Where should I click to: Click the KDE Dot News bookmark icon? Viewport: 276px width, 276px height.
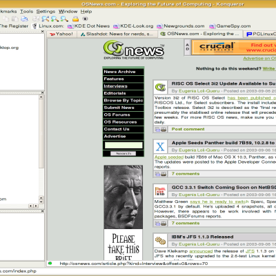(70, 26)
